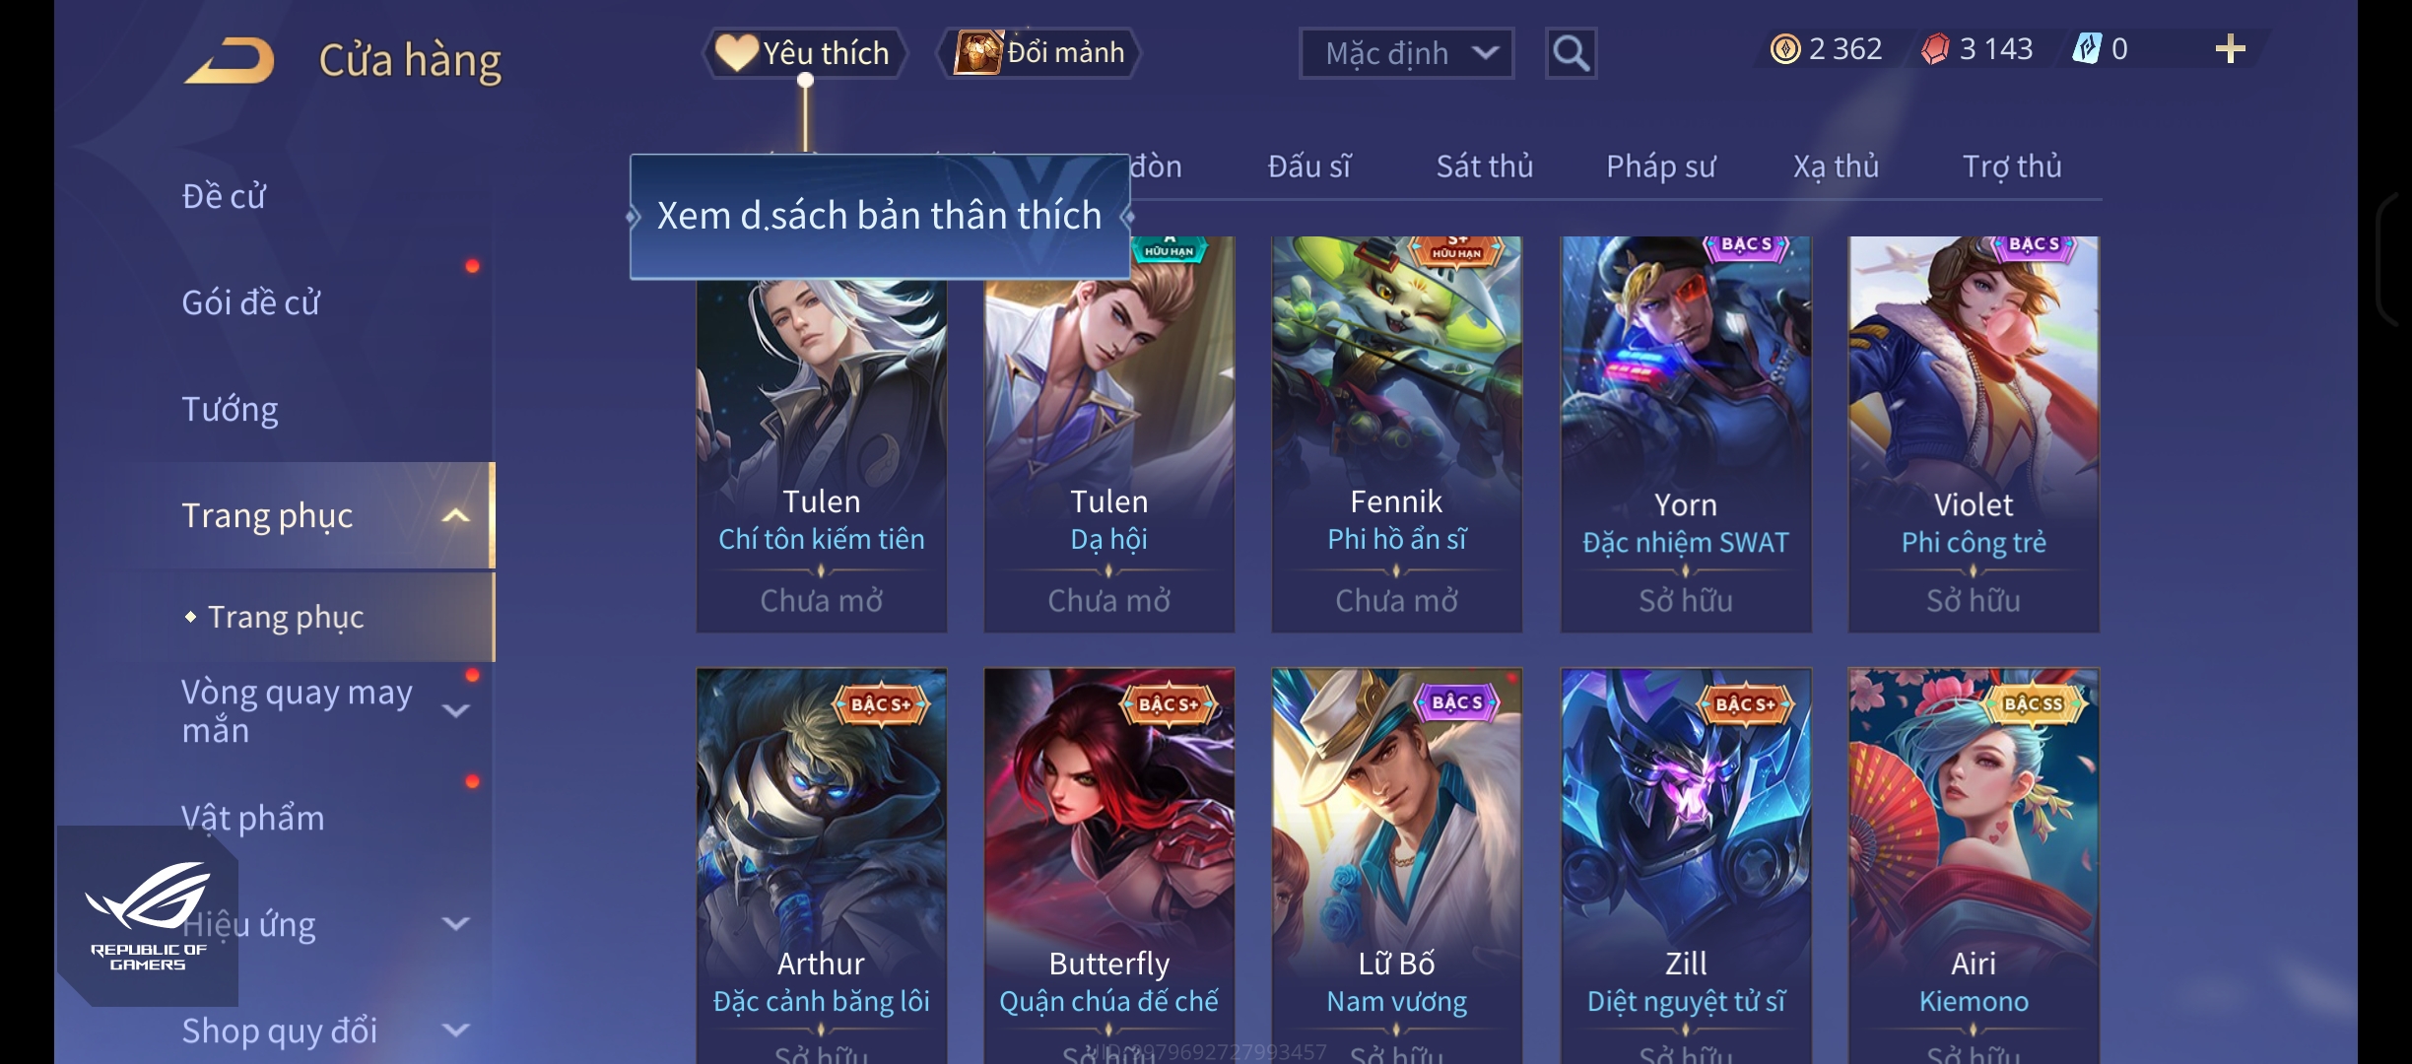
Task: Click the red ruby gem icon
Action: [x=1935, y=48]
